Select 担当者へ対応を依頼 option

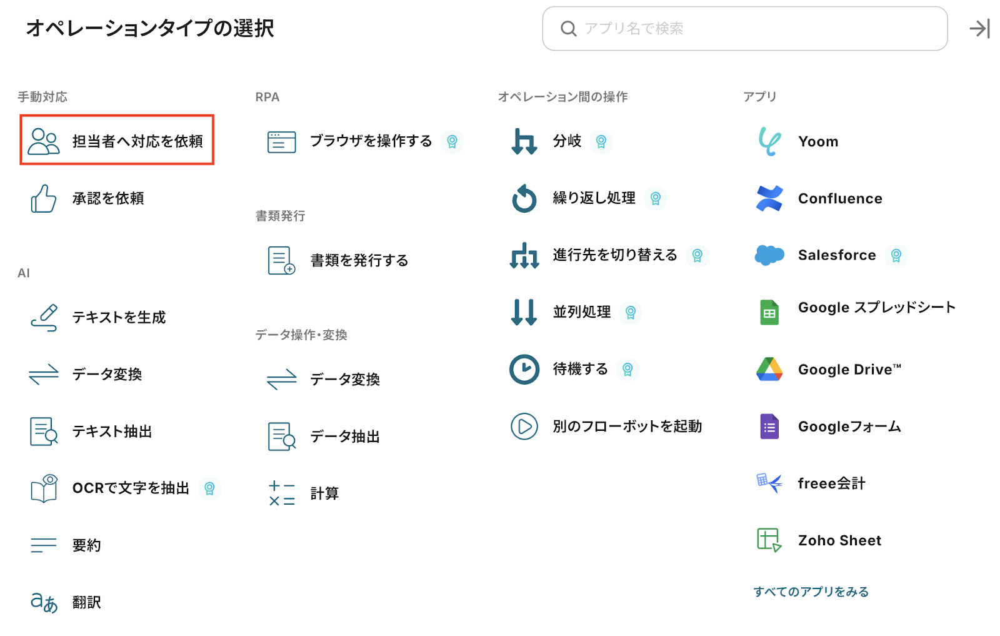117,141
